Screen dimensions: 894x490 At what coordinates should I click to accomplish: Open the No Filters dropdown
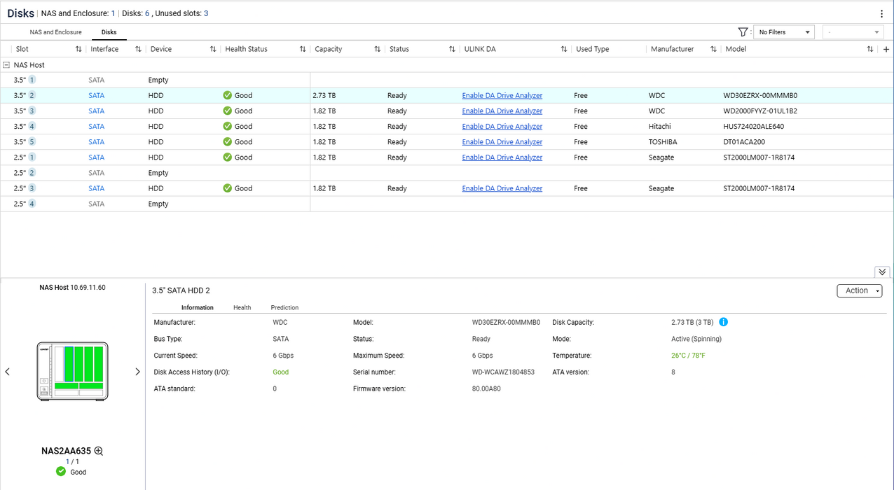(x=783, y=32)
